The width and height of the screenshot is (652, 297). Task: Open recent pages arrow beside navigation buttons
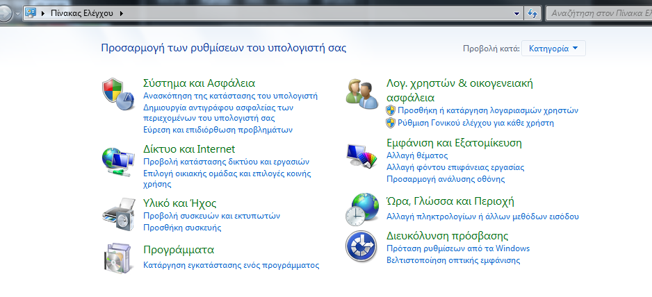pos(17,13)
